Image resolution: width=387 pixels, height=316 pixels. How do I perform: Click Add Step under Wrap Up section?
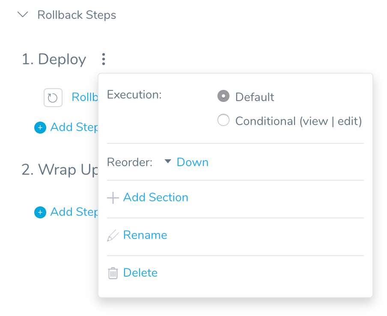(x=74, y=212)
